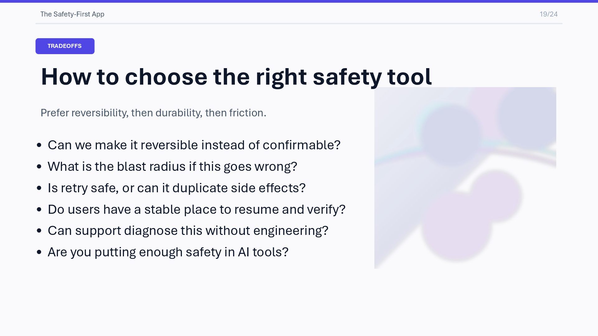Click the bullet dot before "Can support diagnose"
The image size is (598, 336).
pyautogui.click(x=39, y=231)
